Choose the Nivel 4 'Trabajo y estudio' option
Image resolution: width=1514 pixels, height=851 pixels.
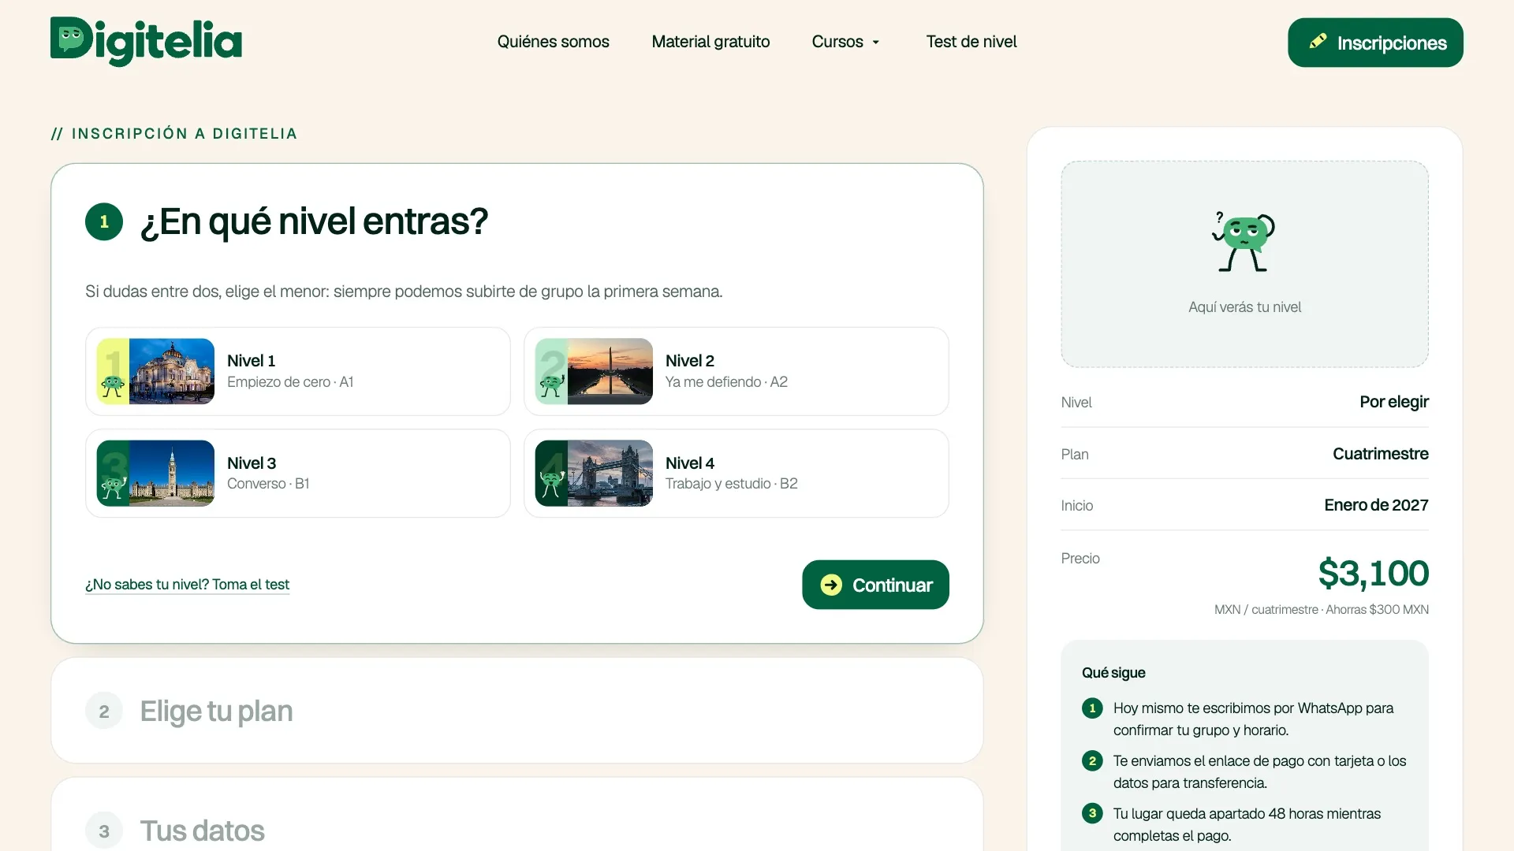736,473
